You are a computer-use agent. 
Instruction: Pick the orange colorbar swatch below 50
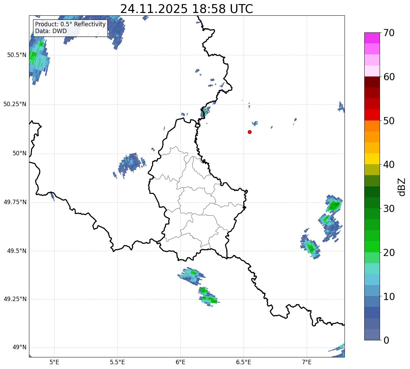(372, 126)
